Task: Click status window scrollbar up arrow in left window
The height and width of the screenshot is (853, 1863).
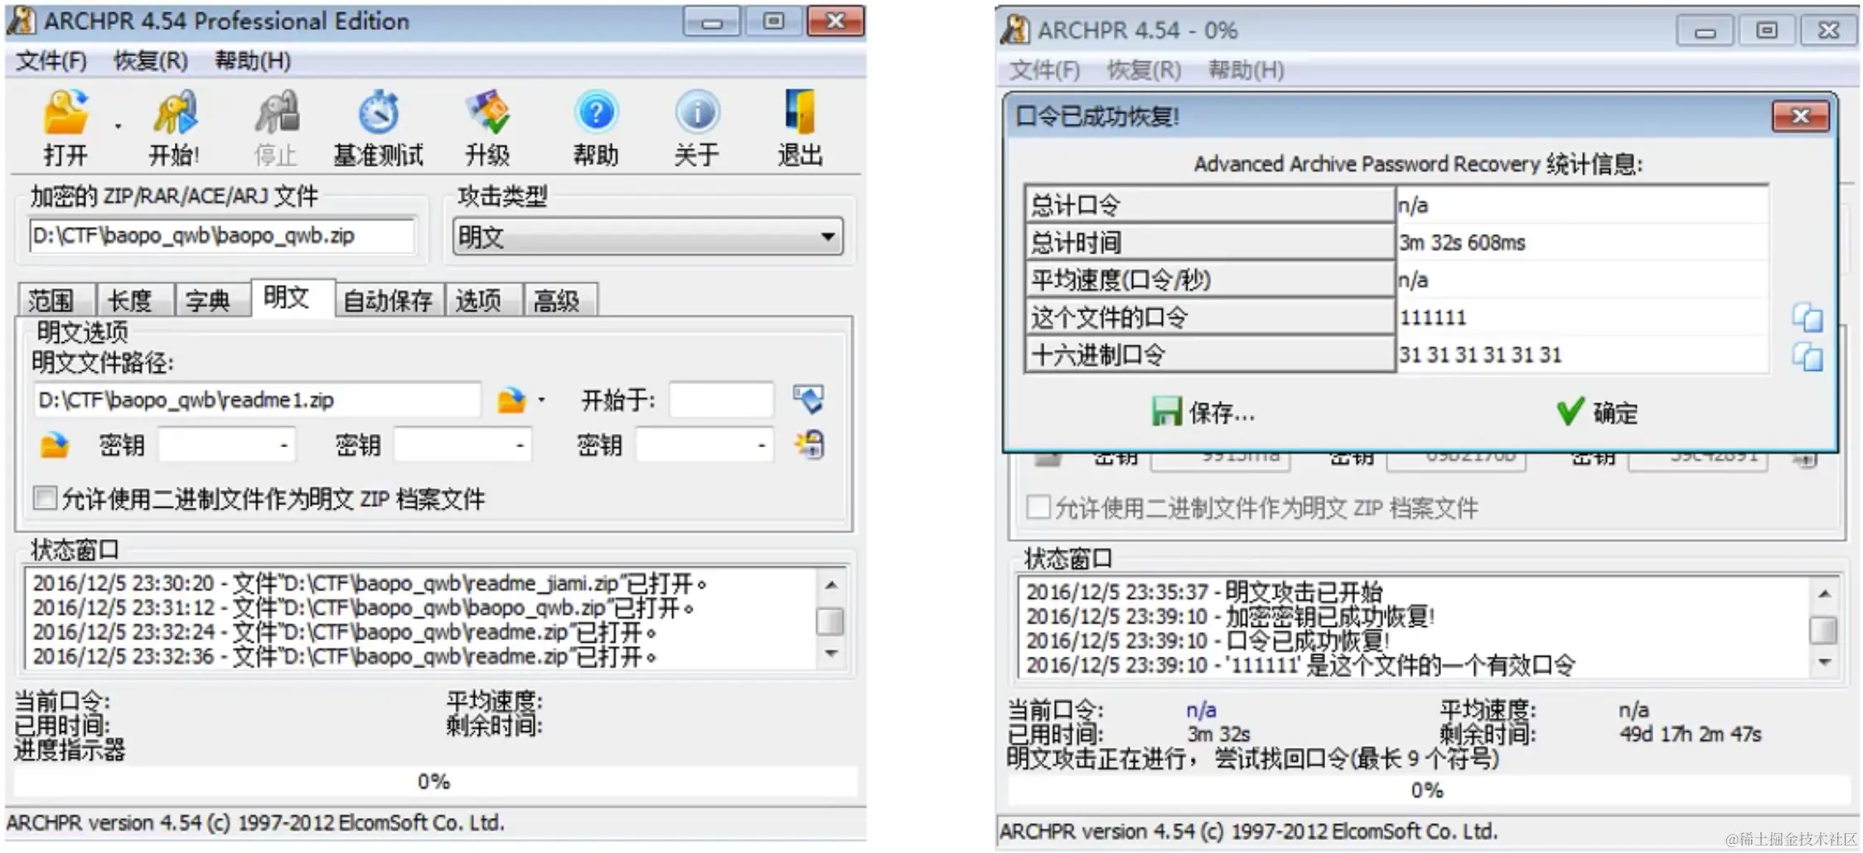Action: (831, 585)
